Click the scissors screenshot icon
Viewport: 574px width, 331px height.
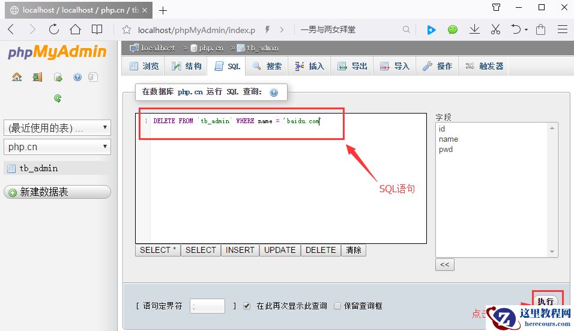(495, 29)
